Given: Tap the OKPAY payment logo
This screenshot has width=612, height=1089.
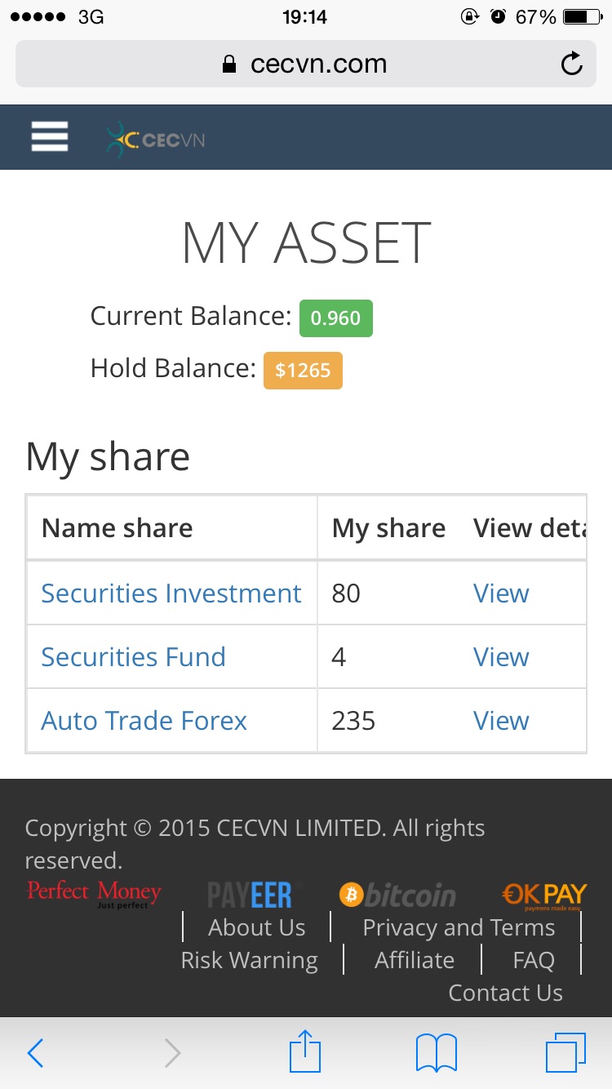Looking at the screenshot, I should coord(544,896).
